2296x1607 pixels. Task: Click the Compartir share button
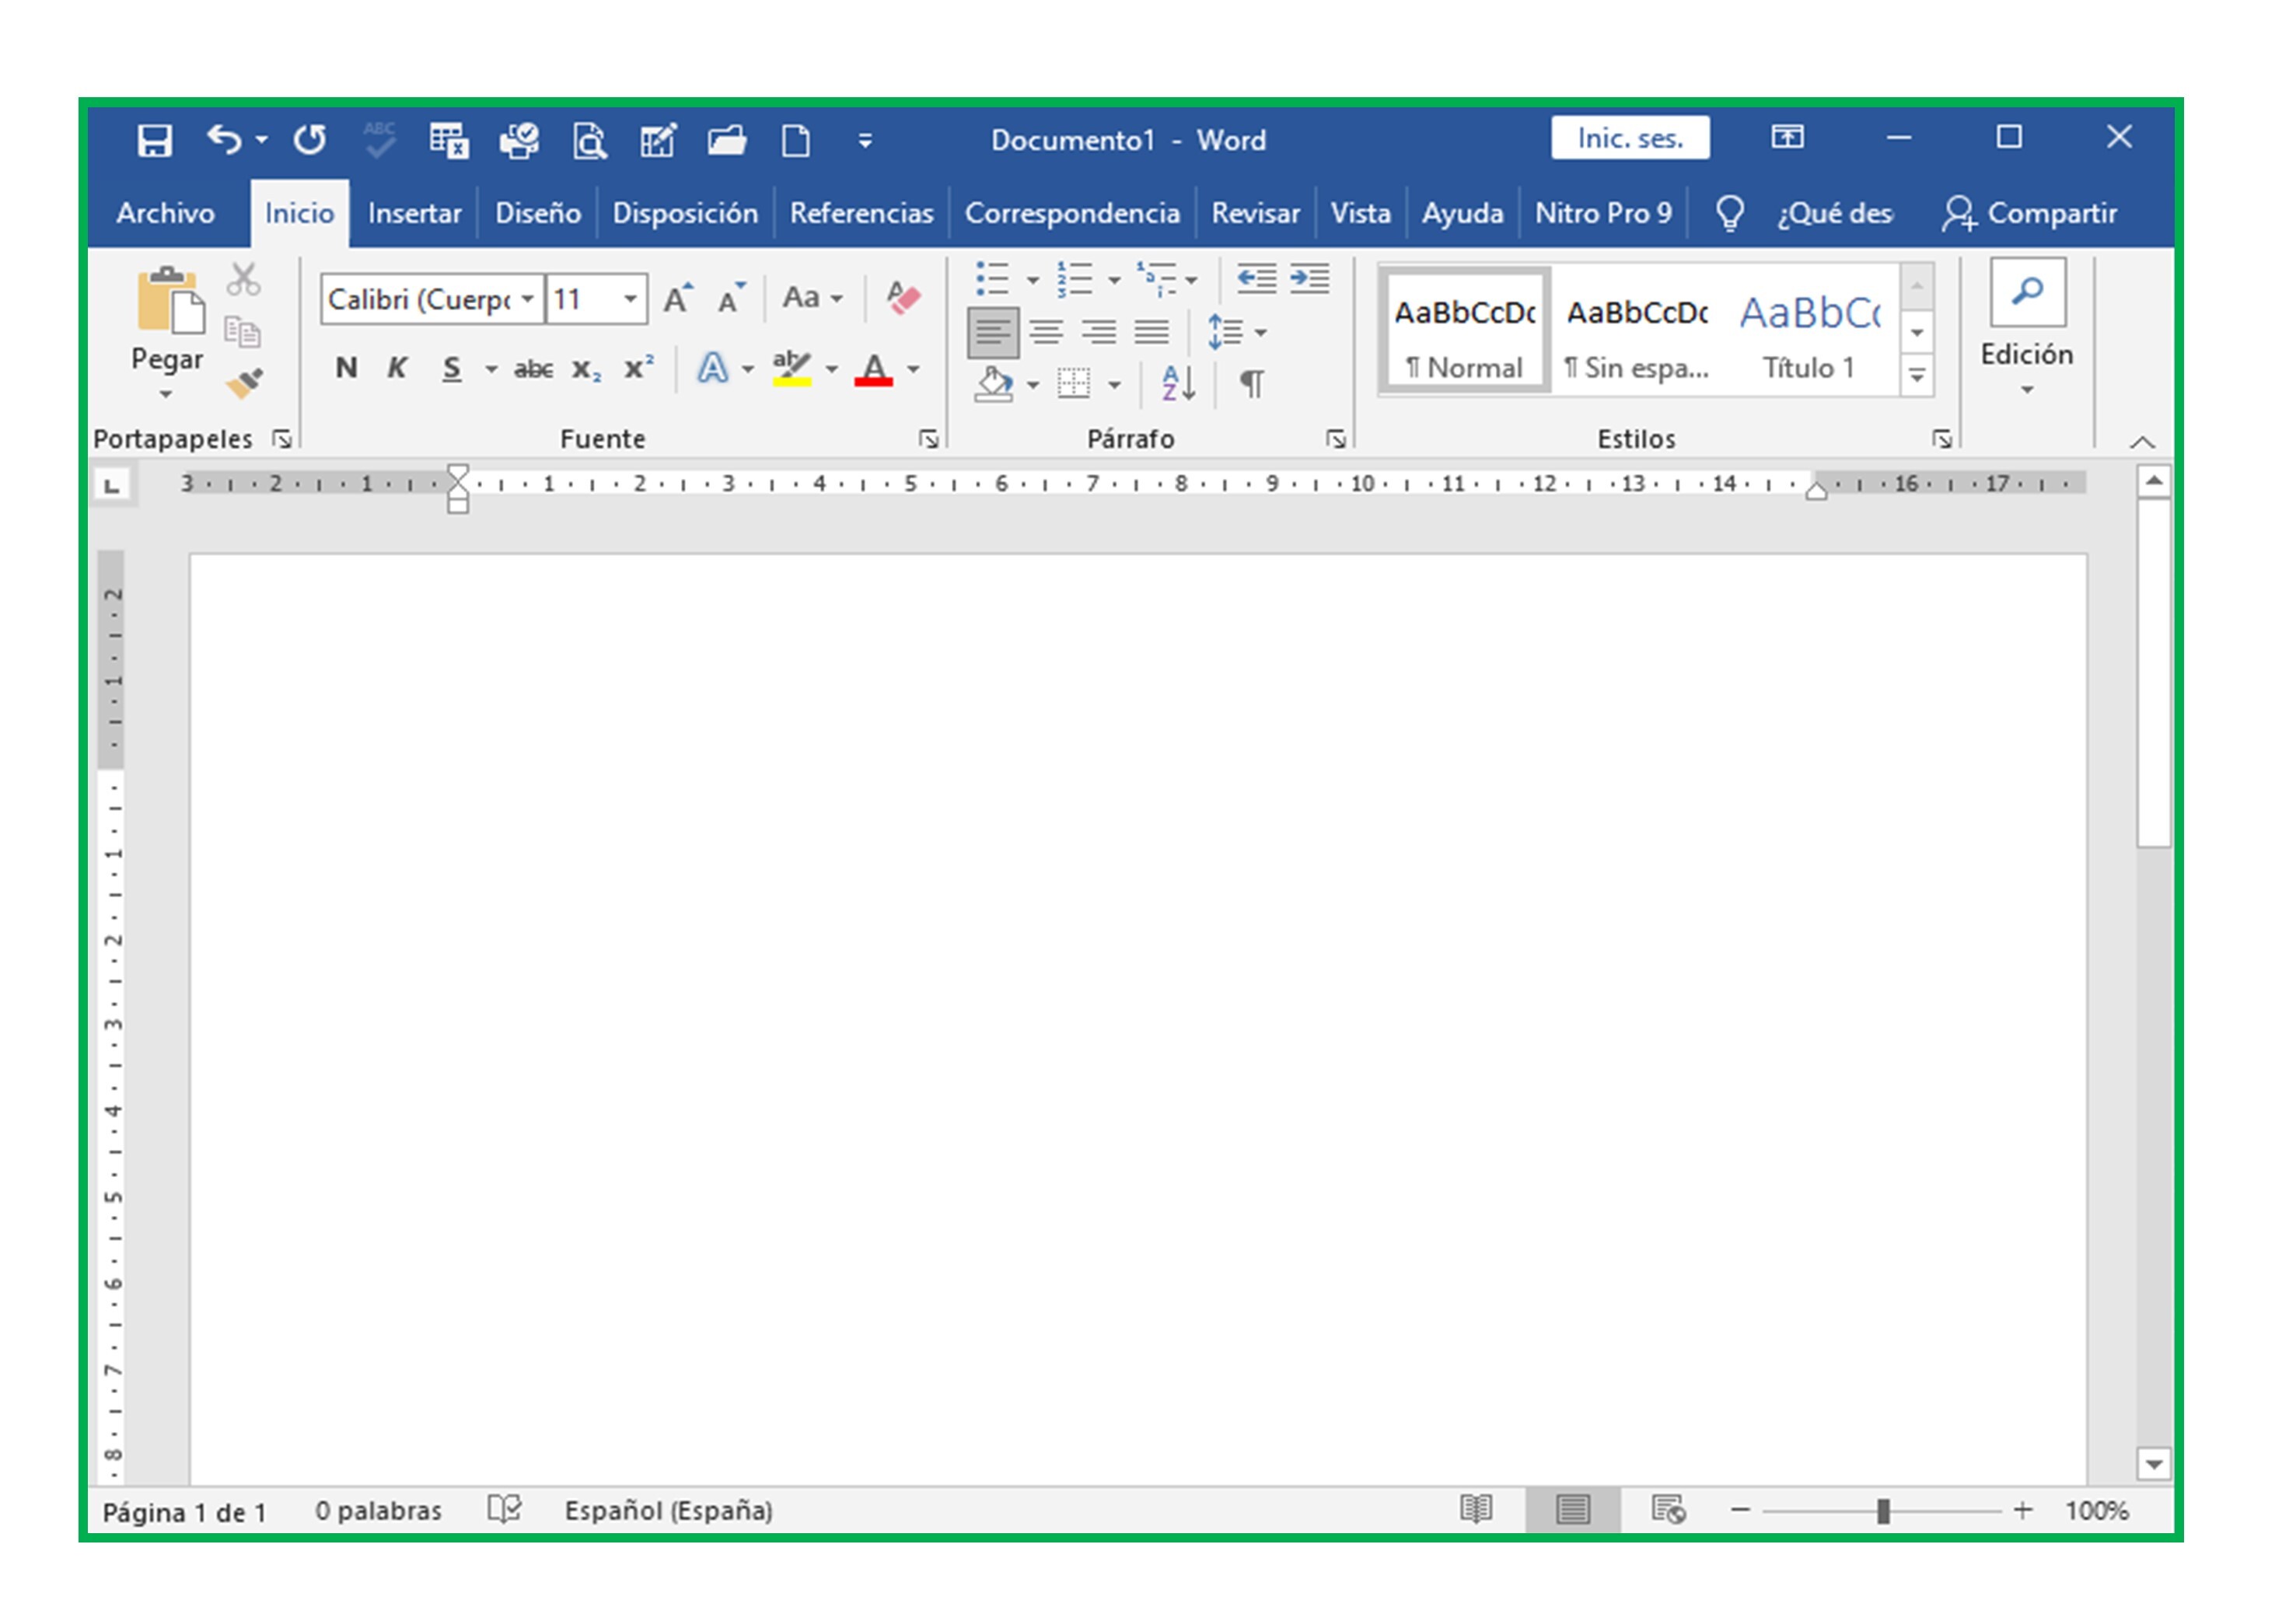2029,213
